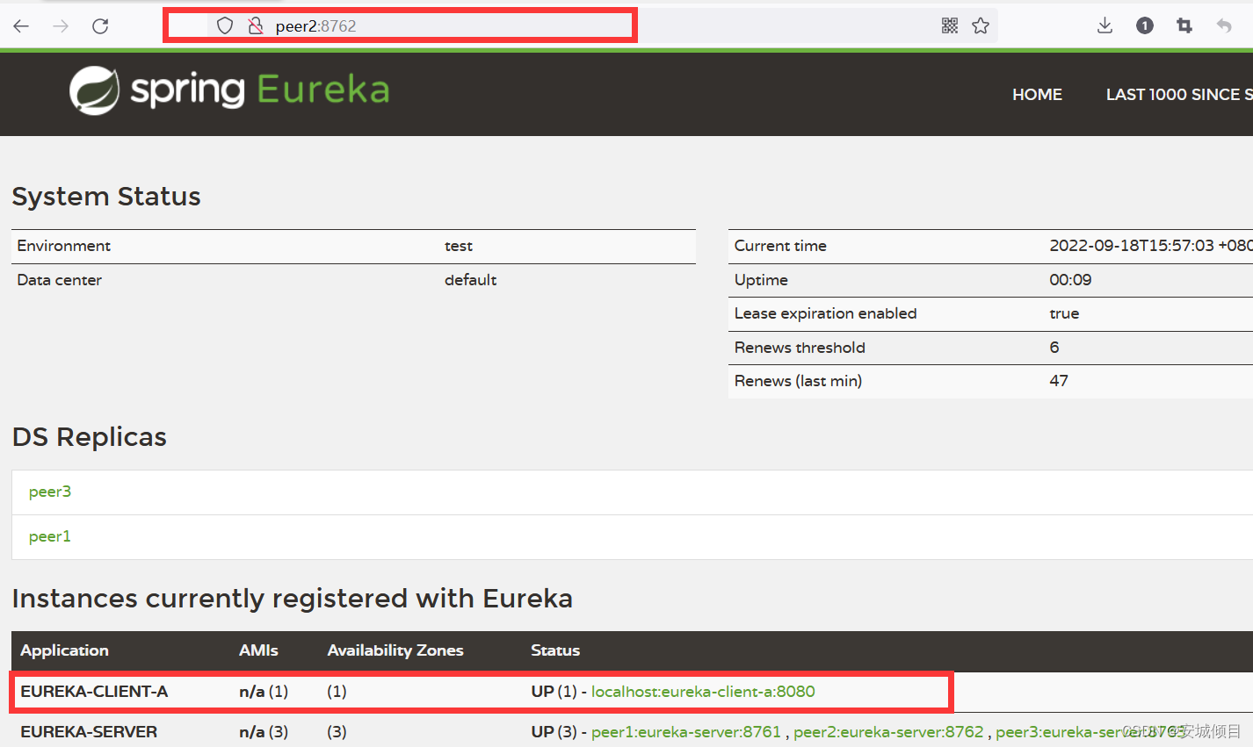The height and width of the screenshot is (747, 1253).
Task: Open the downloads arrow icon
Action: click(x=1105, y=26)
